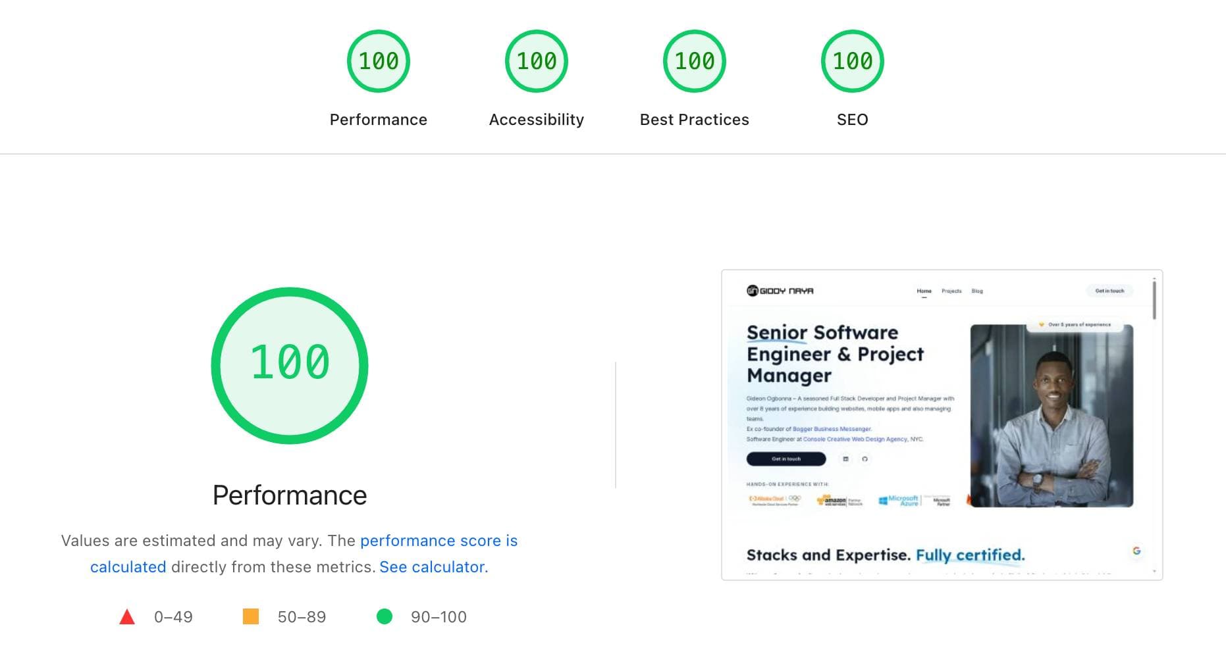Click the green circle 90–100 legend icon
Screen dimensions: 1226x646
pos(385,617)
